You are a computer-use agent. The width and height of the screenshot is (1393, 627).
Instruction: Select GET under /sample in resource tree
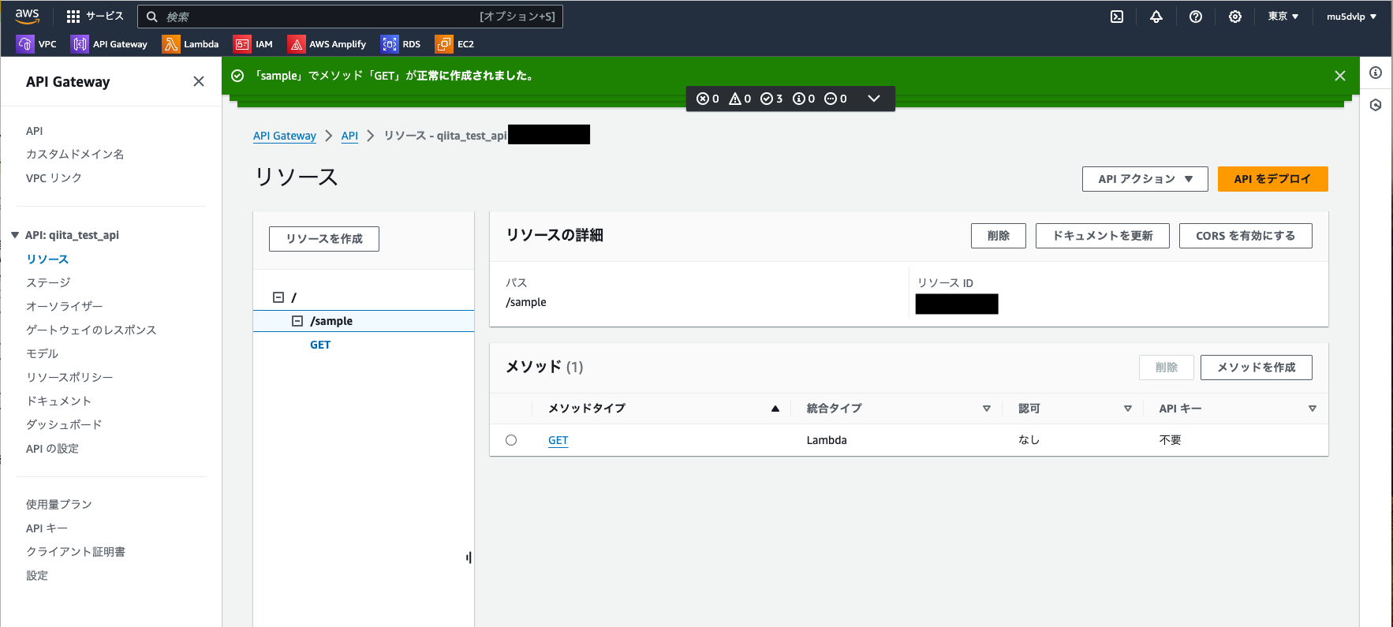click(x=320, y=345)
